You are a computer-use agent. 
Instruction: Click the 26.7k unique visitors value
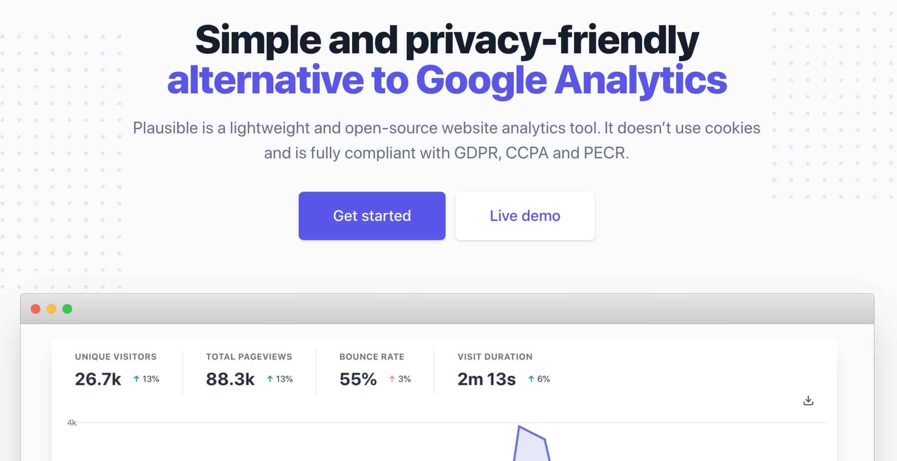(x=98, y=379)
